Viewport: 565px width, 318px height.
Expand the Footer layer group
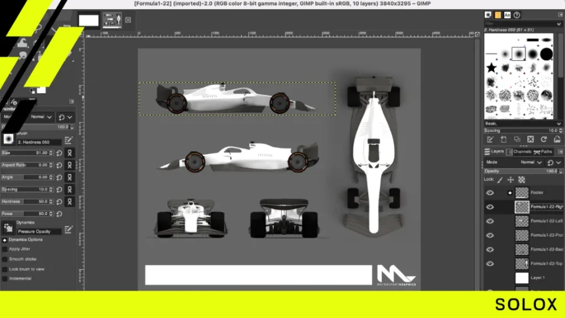(510, 193)
